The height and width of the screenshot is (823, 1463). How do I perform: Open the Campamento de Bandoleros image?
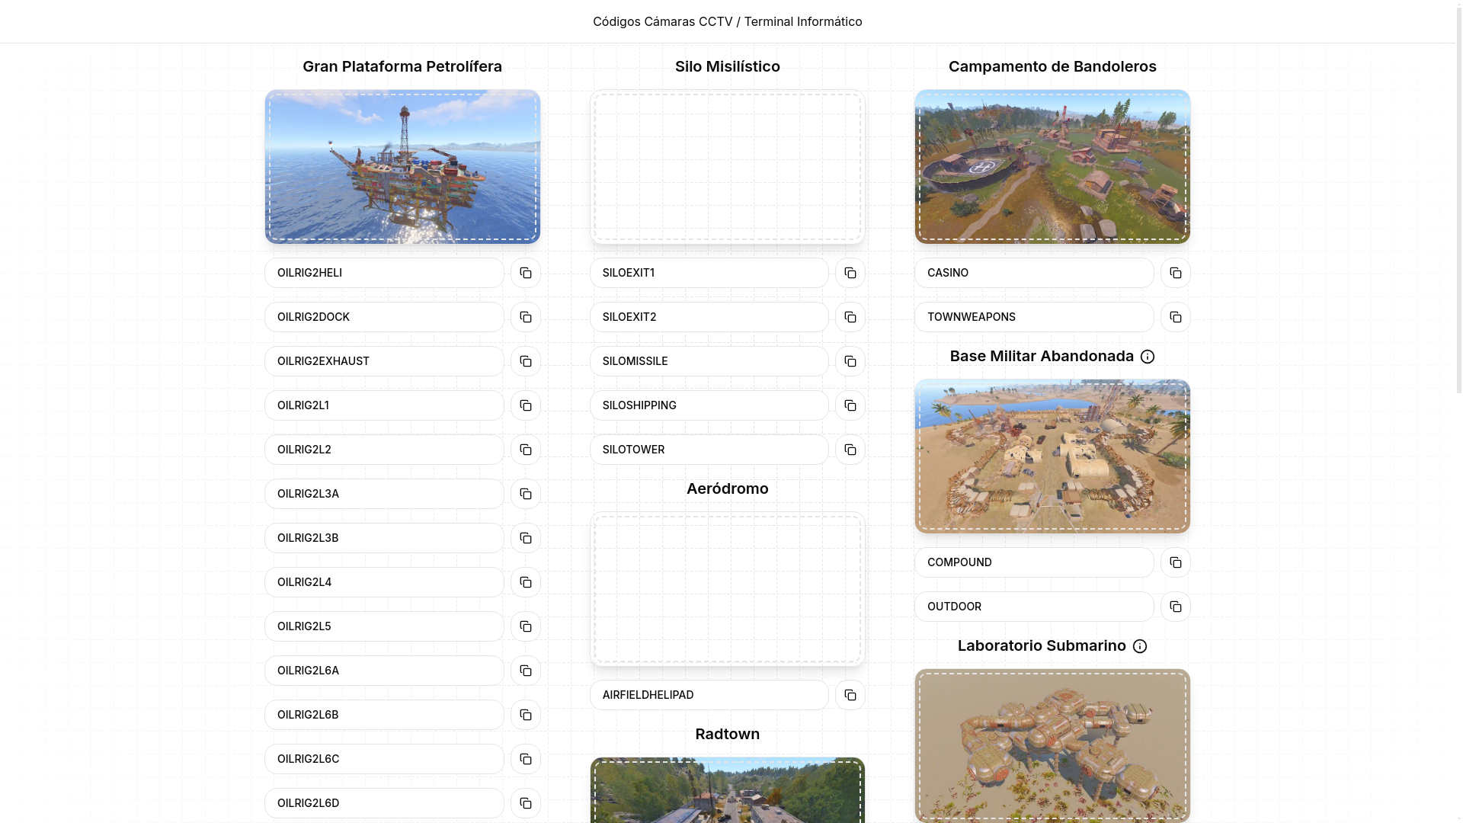coord(1052,167)
